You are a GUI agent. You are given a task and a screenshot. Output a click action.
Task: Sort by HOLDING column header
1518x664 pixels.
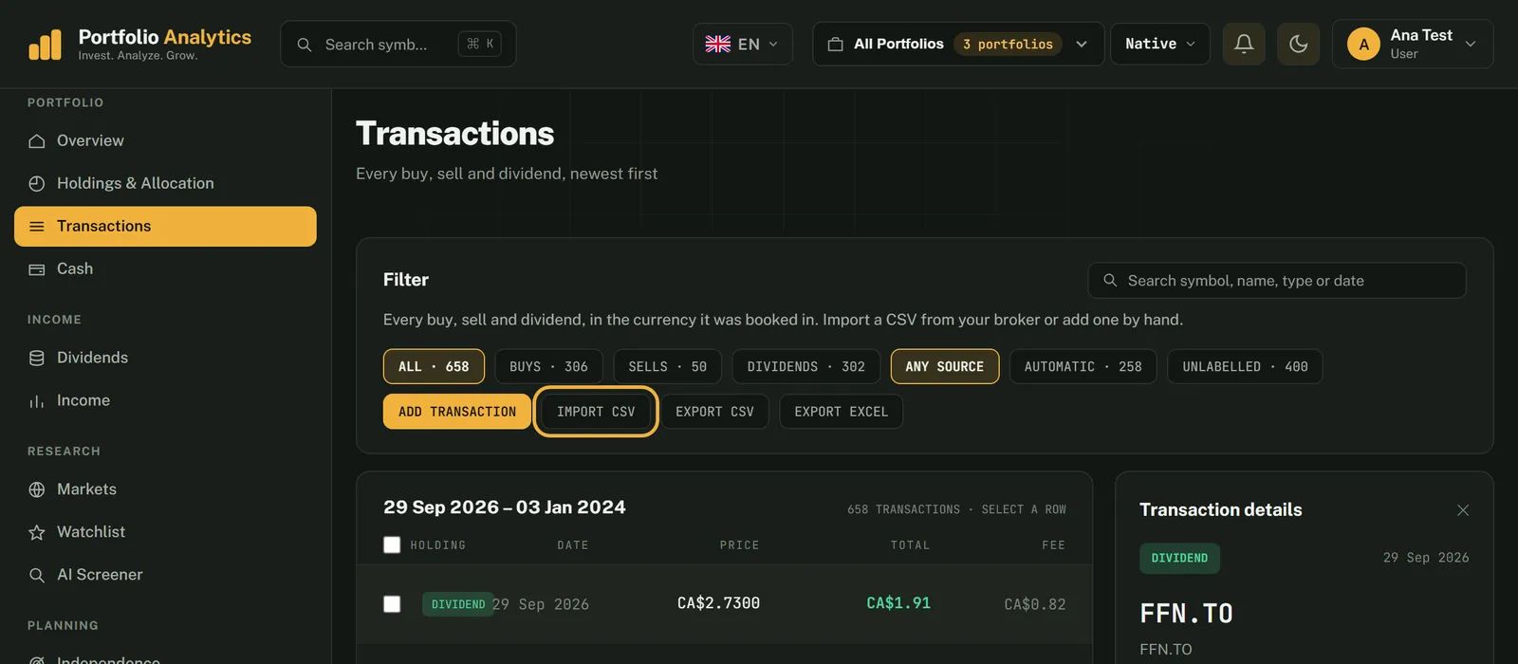pyautogui.click(x=438, y=545)
